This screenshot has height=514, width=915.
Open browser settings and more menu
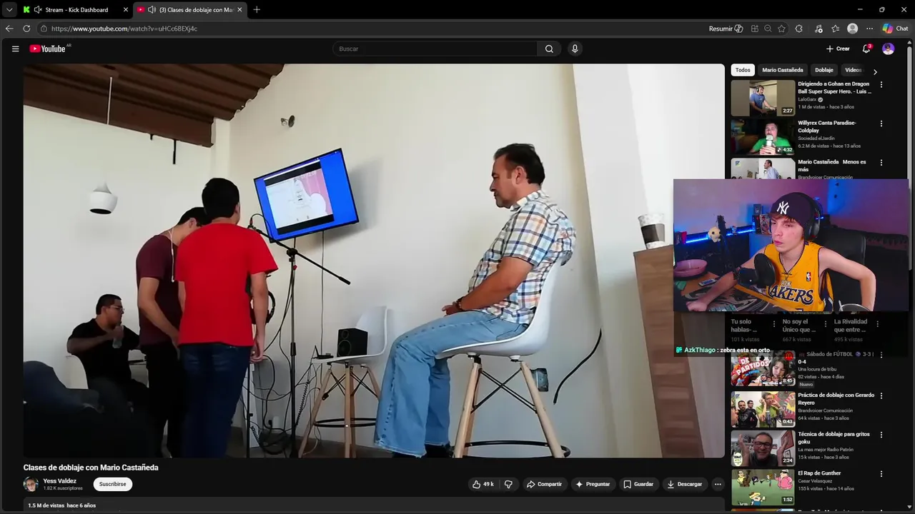point(869,29)
